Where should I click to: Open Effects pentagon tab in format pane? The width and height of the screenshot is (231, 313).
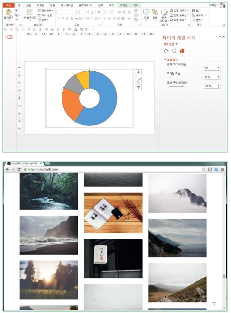174,51
